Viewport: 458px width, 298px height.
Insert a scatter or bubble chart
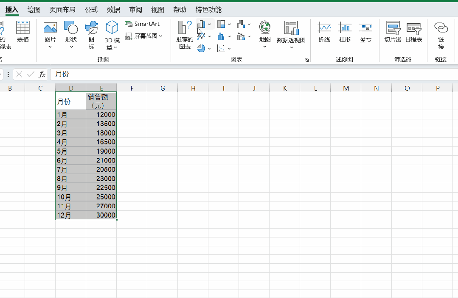pyautogui.click(x=221, y=48)
